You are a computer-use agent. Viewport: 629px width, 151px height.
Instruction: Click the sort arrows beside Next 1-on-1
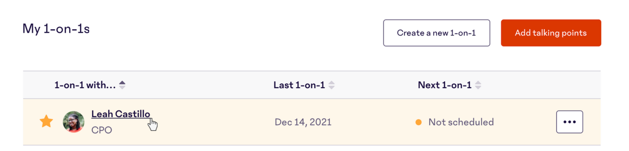click(x=478, y=85)
